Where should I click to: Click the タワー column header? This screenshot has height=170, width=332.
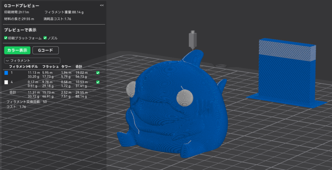coord(66,66)
